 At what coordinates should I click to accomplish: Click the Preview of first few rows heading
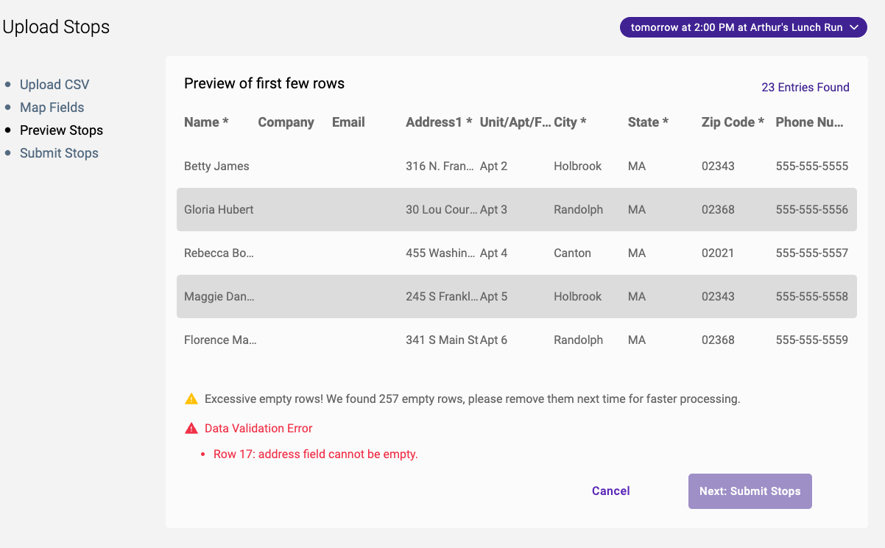click(x=264, y=83)
